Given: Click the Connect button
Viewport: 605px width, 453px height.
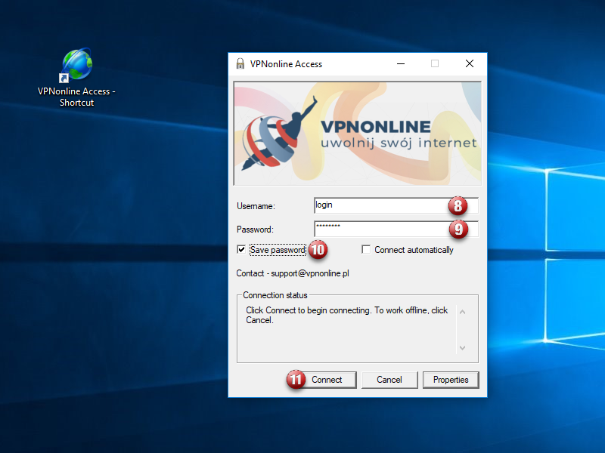Looking at the screenshot, I should pos(327,380).
